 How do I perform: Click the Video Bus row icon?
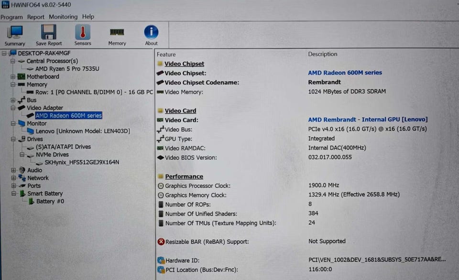click(x=161, y=129)
